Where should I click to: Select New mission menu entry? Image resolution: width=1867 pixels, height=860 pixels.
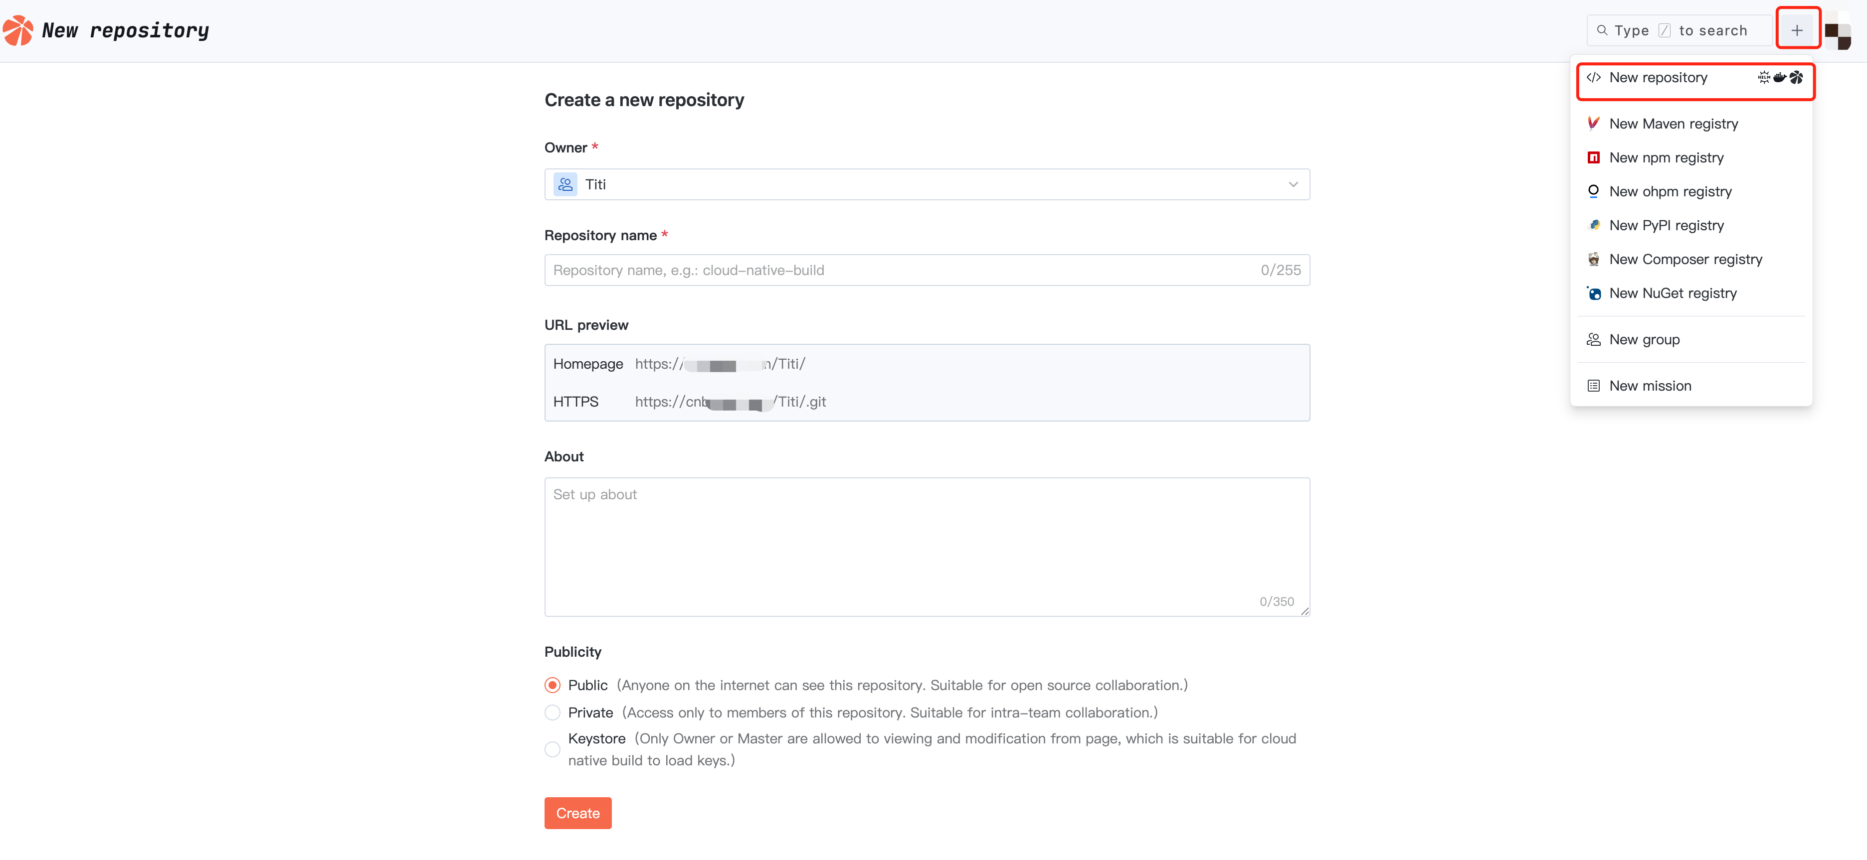(1650, 386)
